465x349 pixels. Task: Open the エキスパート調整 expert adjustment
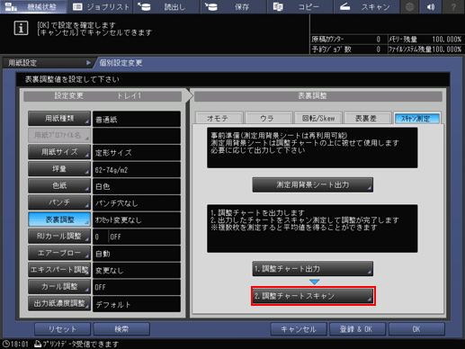click(x=59, y=270)
